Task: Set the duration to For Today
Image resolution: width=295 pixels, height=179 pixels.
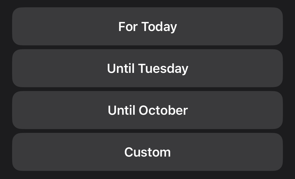Action: tap(147, 26)
